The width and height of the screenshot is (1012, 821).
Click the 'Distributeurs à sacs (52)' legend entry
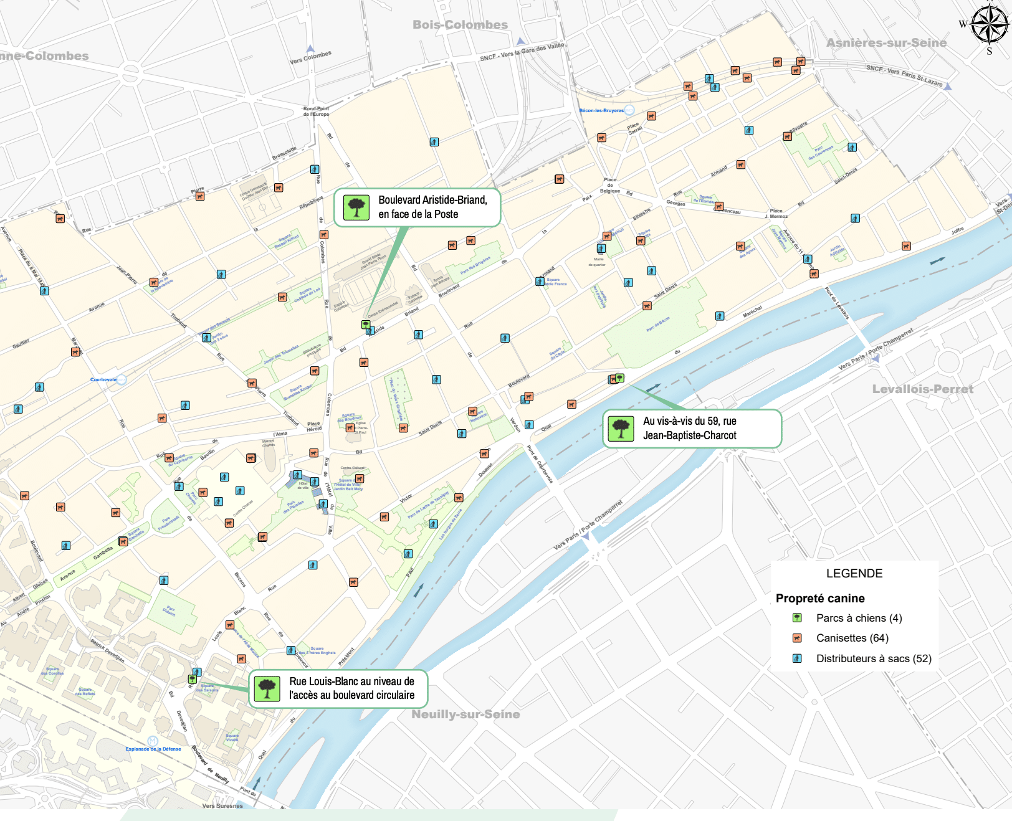pyautogui.click(x=874, y=658)
